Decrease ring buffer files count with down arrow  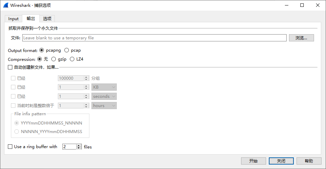pyautogui.click(x=79, y=148)
